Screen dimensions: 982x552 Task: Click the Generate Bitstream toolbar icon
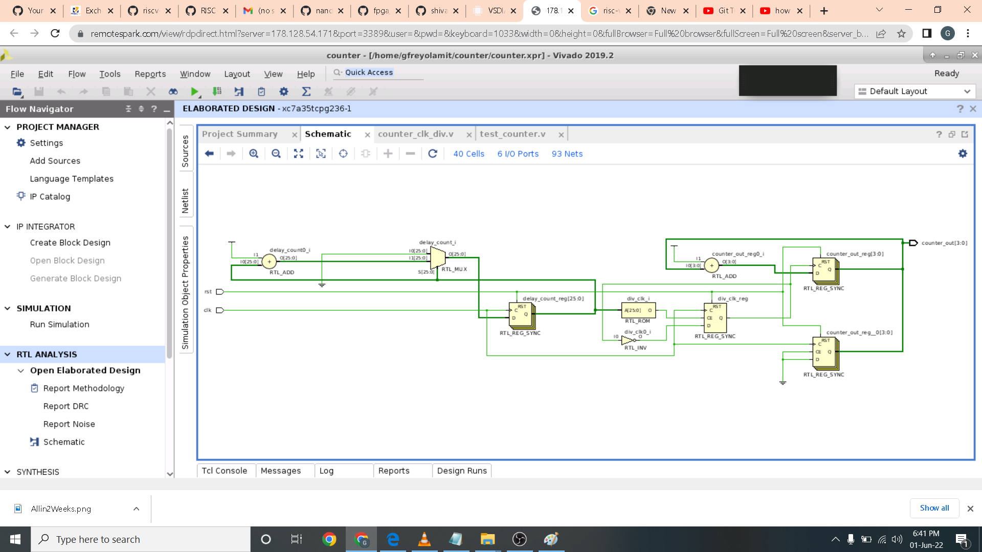click(217, 91)
